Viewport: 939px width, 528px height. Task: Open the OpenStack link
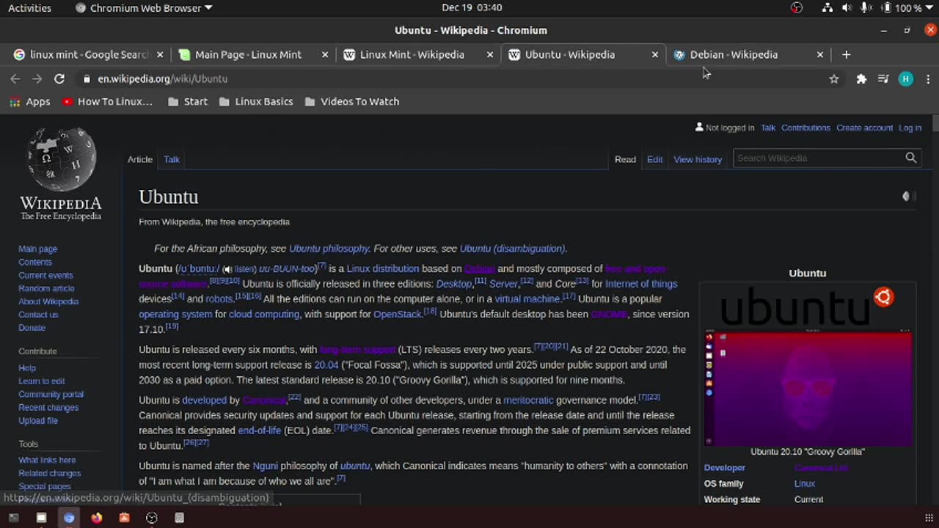[x=398, y=314]
